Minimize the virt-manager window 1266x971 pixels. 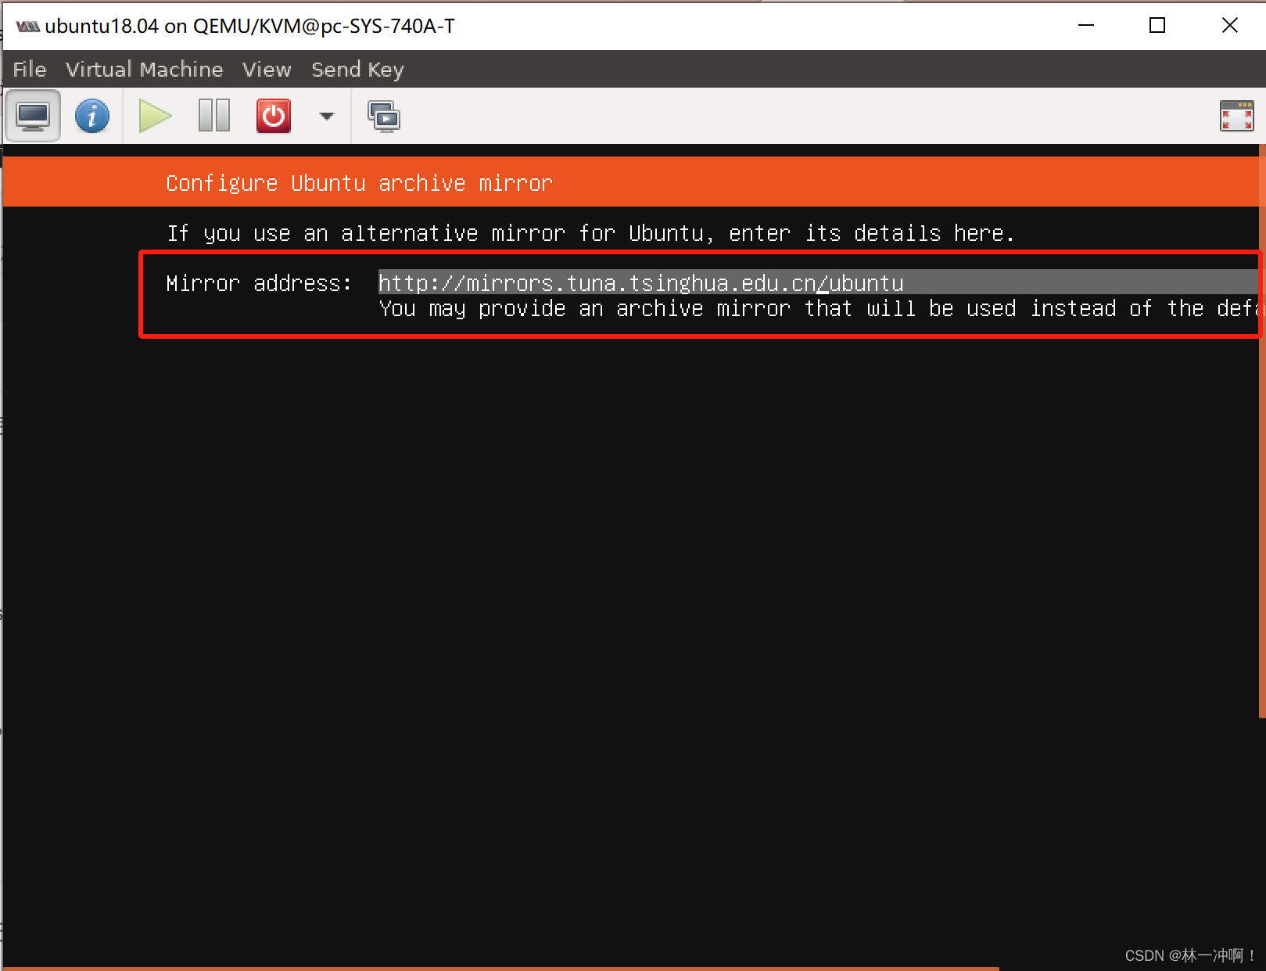(1085, 25)
